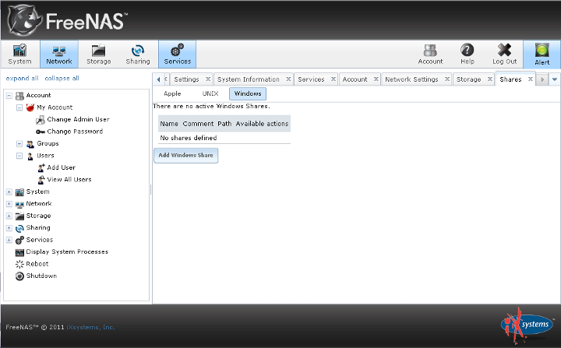Open the Storage toolbar icon
Screen dimensions: 561x348
98,54
